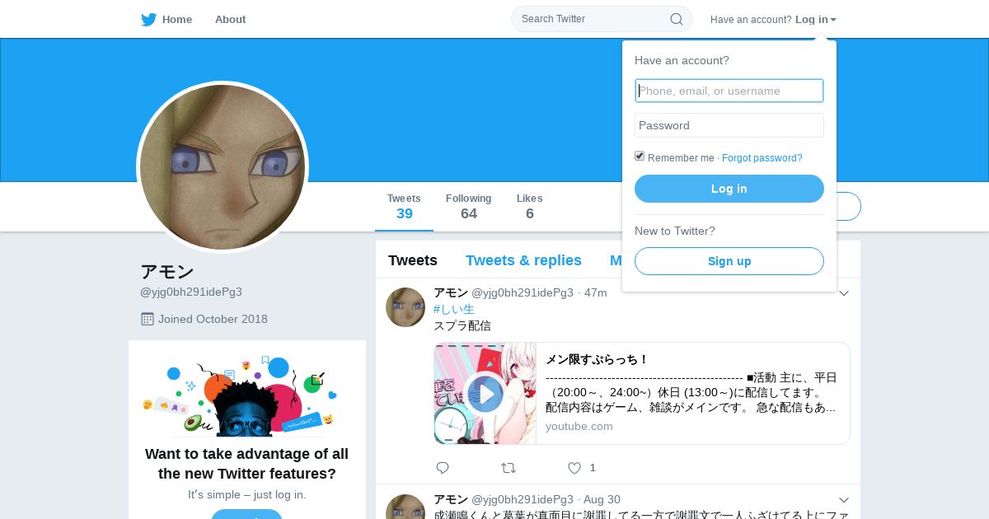This screenshot has height=519, width=989.
Task: Reply to the first tweet
Action: coord(443,468)
